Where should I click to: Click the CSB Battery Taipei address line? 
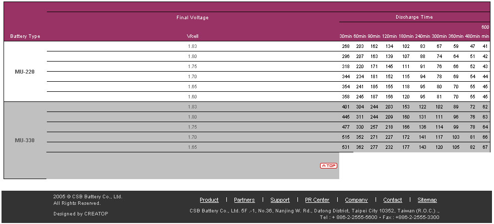tap(315, 210)
